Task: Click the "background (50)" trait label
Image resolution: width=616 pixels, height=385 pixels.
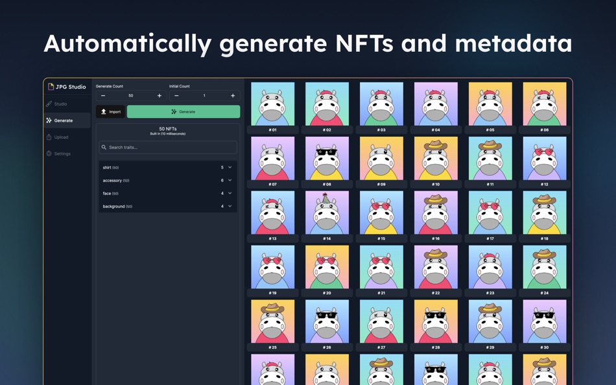Action: (x=117, y=206)
